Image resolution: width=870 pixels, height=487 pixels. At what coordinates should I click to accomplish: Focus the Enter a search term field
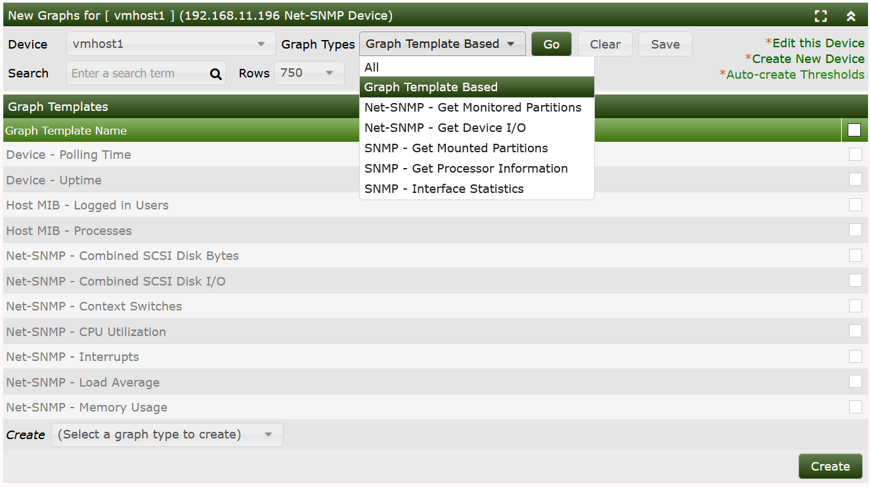coord(137,74)
